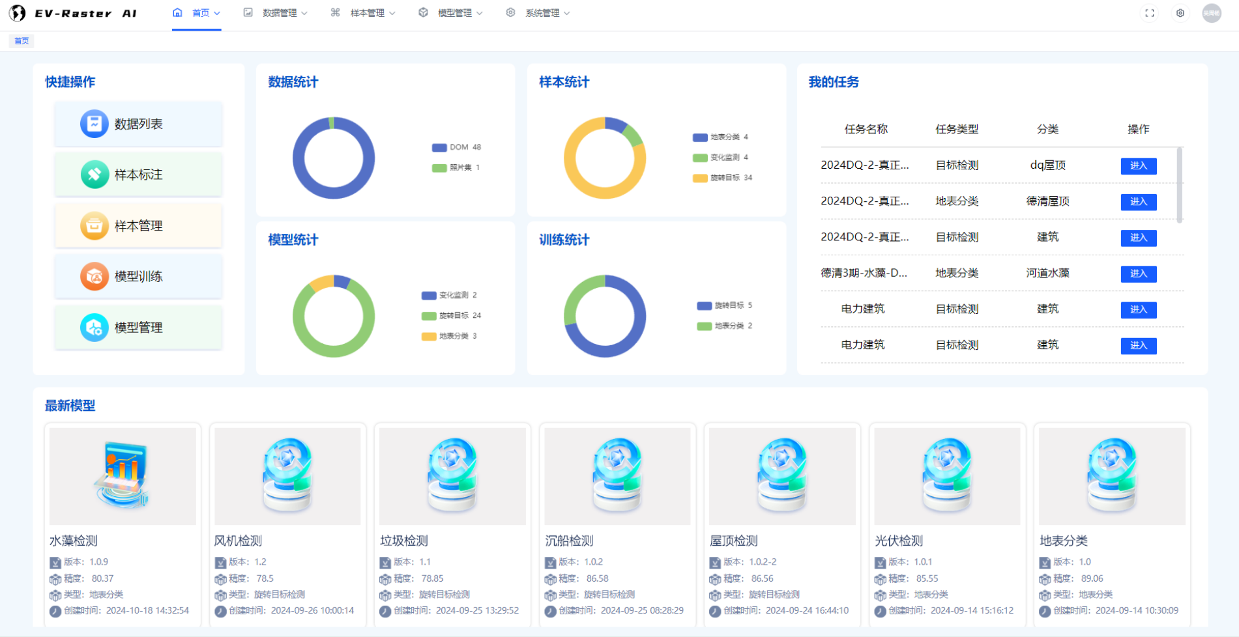Toggle 旋转目标 5 legend swatch in 训练统计

705,305
